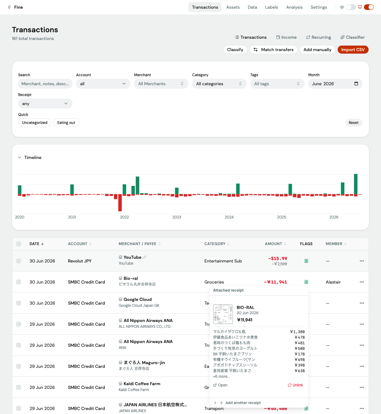Click the link icon beside YouTube merchant
This screenshot has width=381, height=414.
click(x=145, y=257)
